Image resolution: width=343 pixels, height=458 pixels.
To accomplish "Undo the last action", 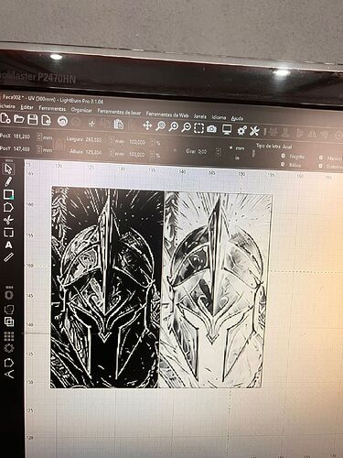I will 62,121.
